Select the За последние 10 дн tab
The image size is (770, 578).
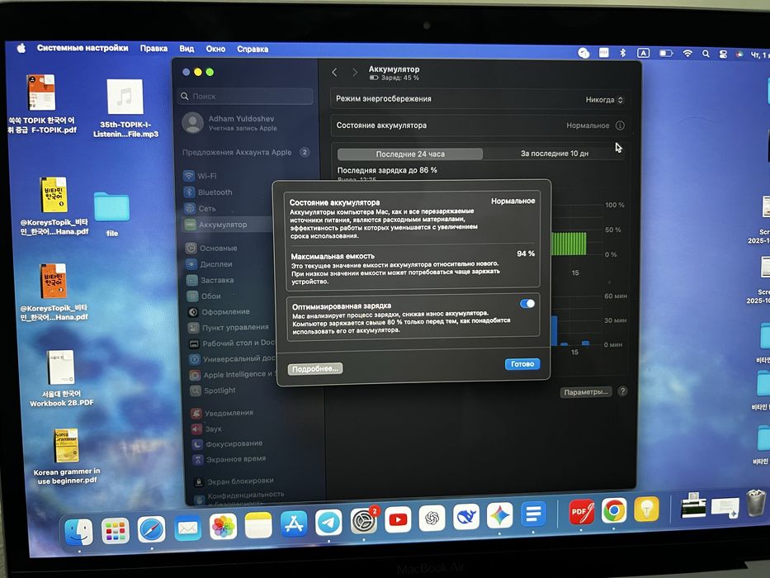coord(555,154)
